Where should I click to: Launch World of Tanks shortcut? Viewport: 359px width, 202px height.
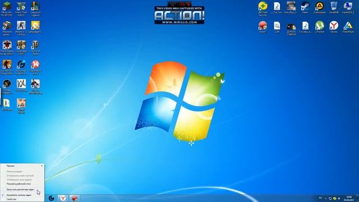(x=35, y=48)
